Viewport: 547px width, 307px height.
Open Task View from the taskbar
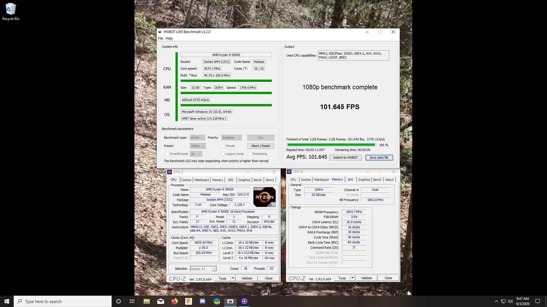click(132, 301)
